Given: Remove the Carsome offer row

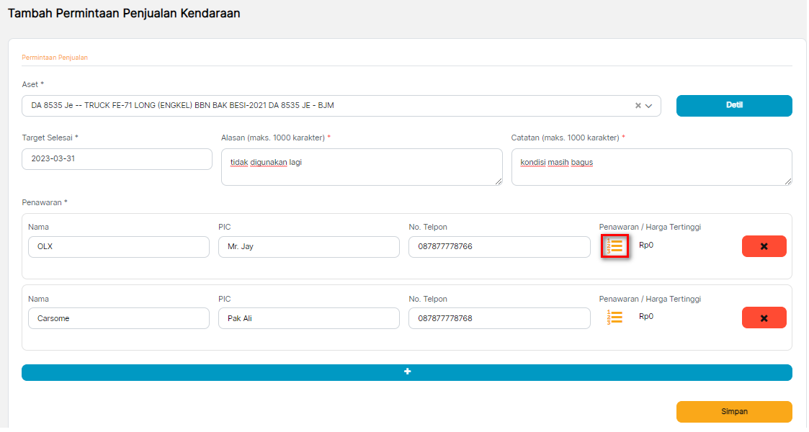Looking at the screenshot, I should [x=764, y=318].
